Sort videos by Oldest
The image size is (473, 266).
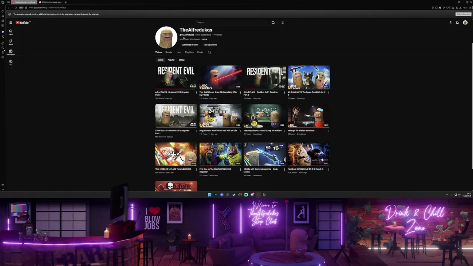coord(181,60)
